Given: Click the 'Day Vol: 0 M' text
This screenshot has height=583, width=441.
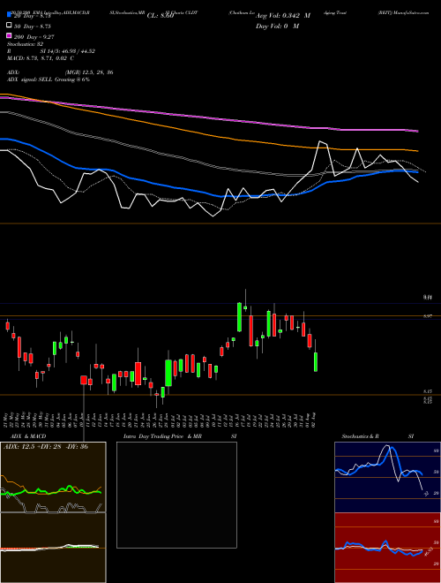Looking at the screenshot, I should (x=277, y=26).
